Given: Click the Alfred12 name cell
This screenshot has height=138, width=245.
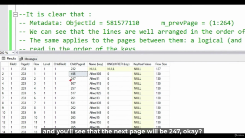Looking at the screenshot, I should coord(97,89).
